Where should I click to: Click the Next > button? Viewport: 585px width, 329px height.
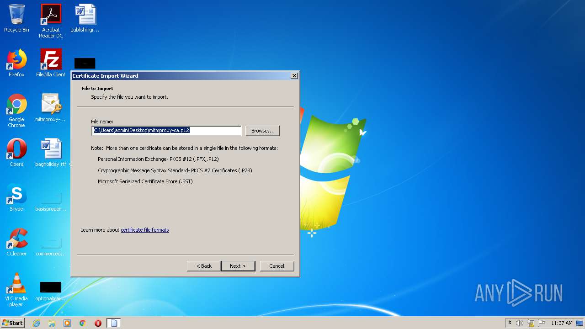coord(238,266)
